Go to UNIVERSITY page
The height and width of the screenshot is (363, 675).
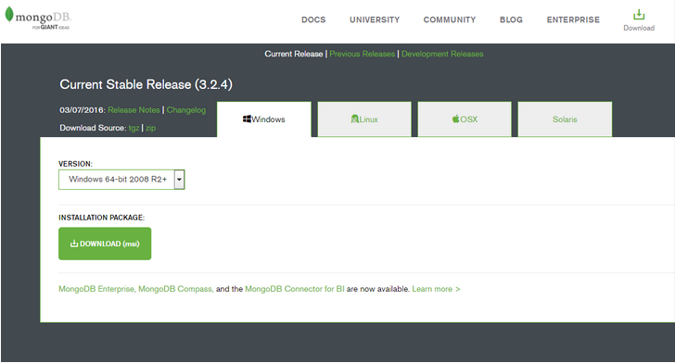pos(375,19)
